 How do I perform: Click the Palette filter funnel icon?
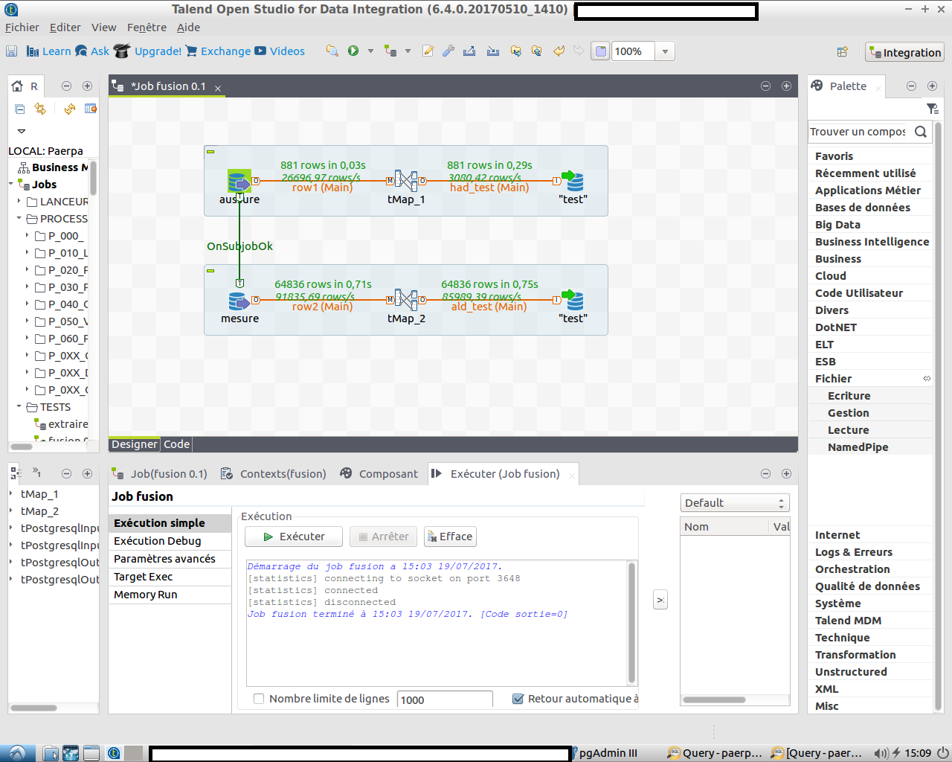pos(932,109)
